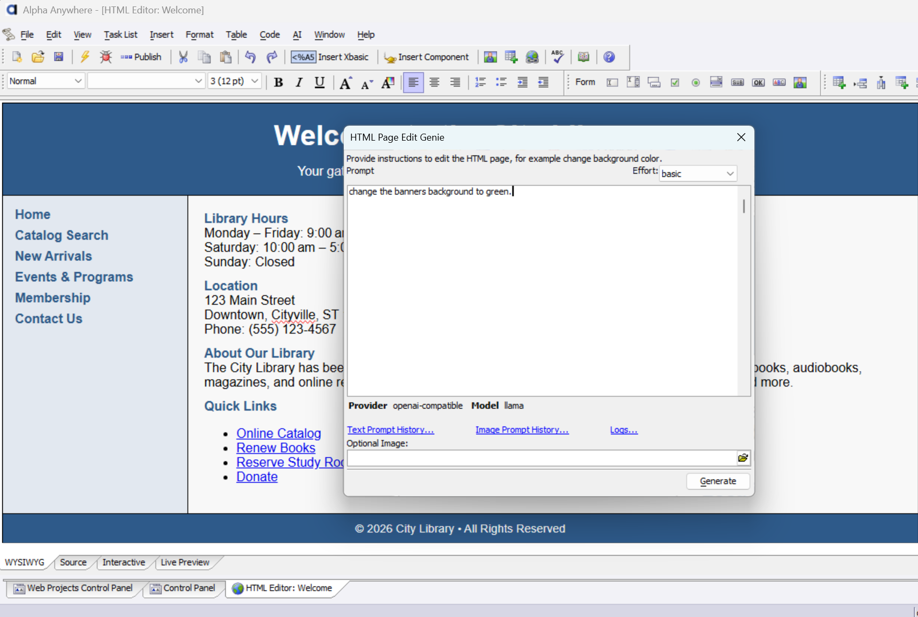Screen dimensions: 918x617
Task: Toggle right text alignment
Action: [455, 82]
